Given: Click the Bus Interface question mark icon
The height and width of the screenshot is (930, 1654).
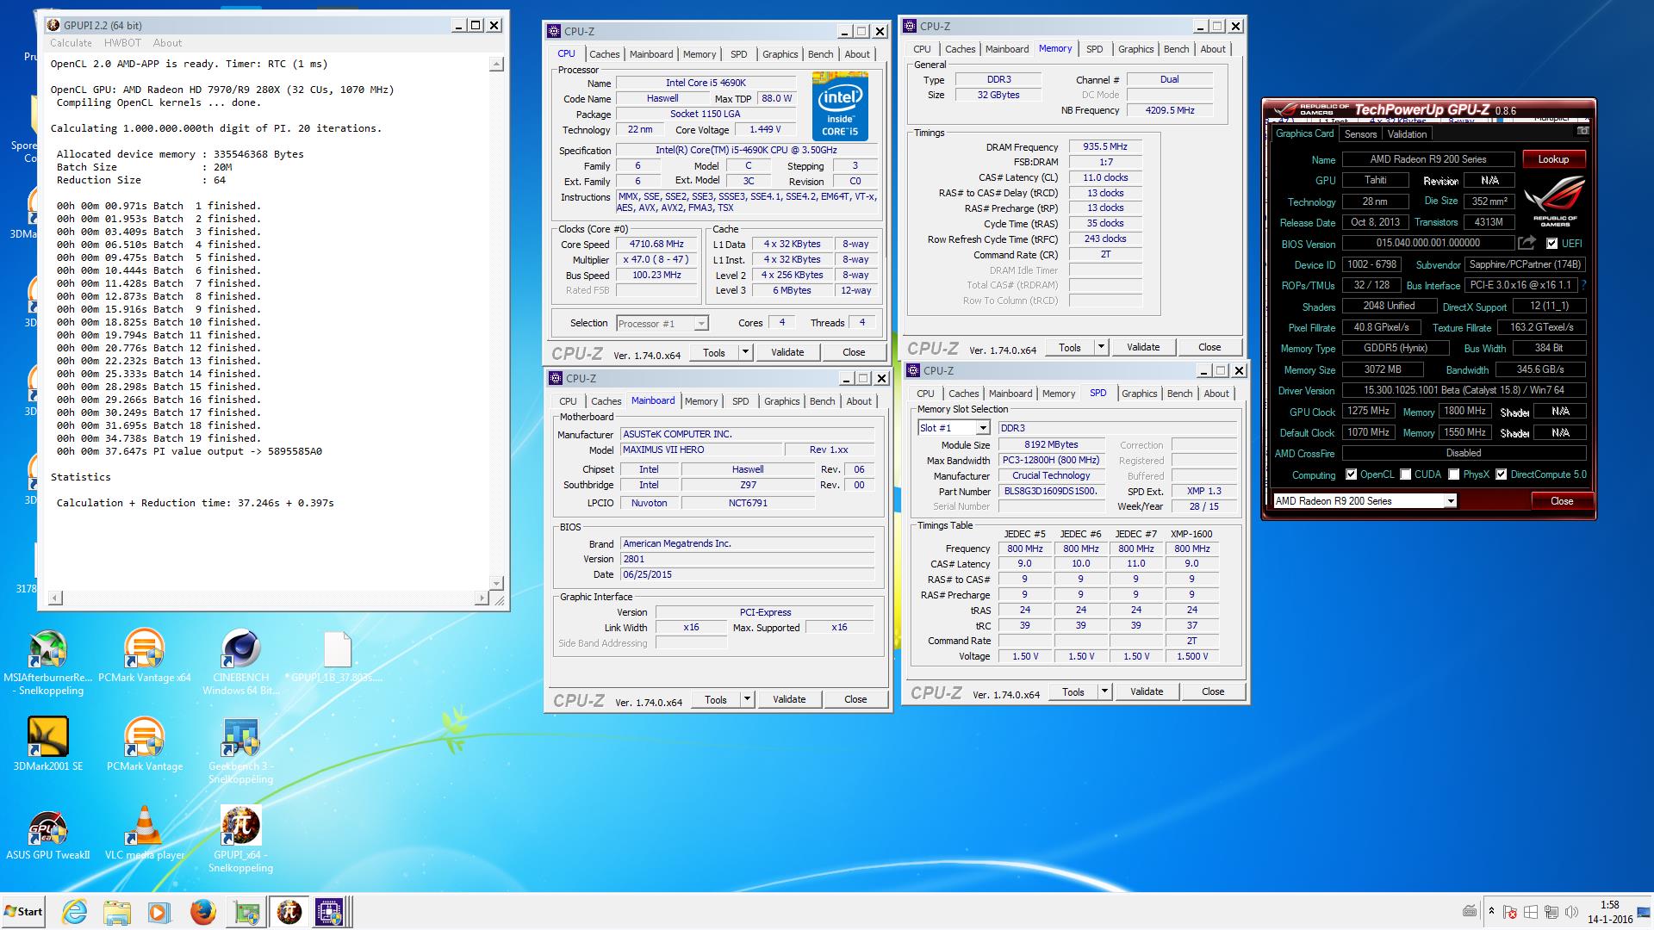Looking at the screenshot, I should coord(1583,285).
